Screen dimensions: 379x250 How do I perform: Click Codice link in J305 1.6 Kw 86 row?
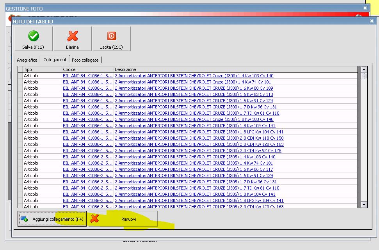[x=88, y=169]
